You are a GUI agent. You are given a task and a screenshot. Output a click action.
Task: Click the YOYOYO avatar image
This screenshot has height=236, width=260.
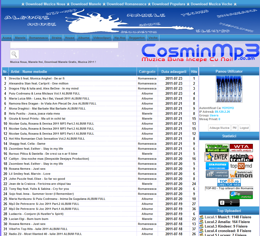click(229, 89)
